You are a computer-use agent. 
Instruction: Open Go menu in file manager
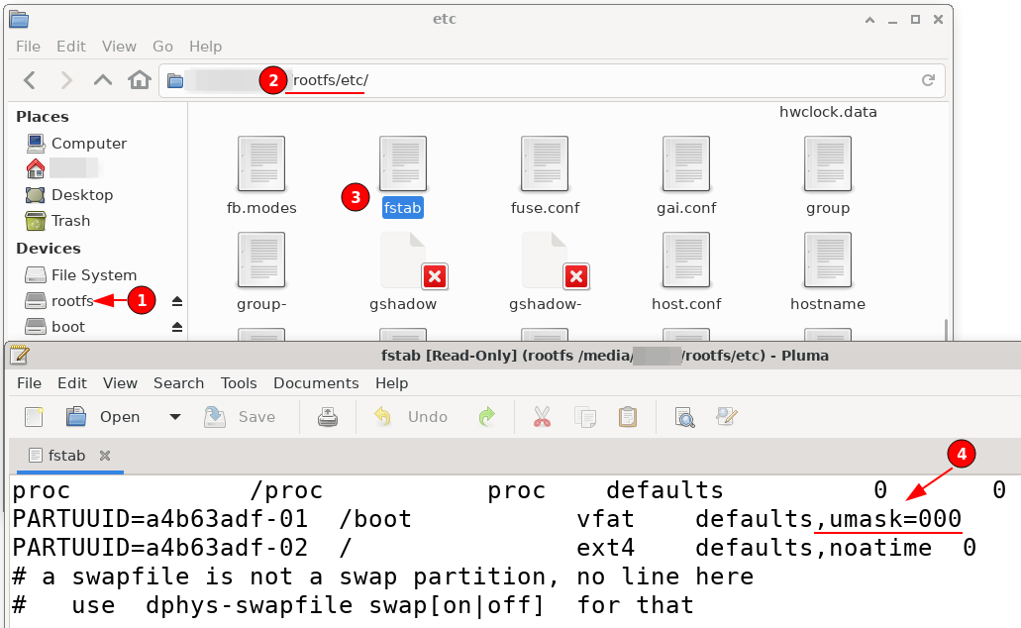click(x=162, y=47)
